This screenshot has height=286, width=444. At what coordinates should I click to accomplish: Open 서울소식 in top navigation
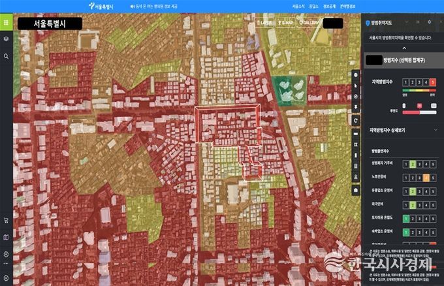[299, 6]
